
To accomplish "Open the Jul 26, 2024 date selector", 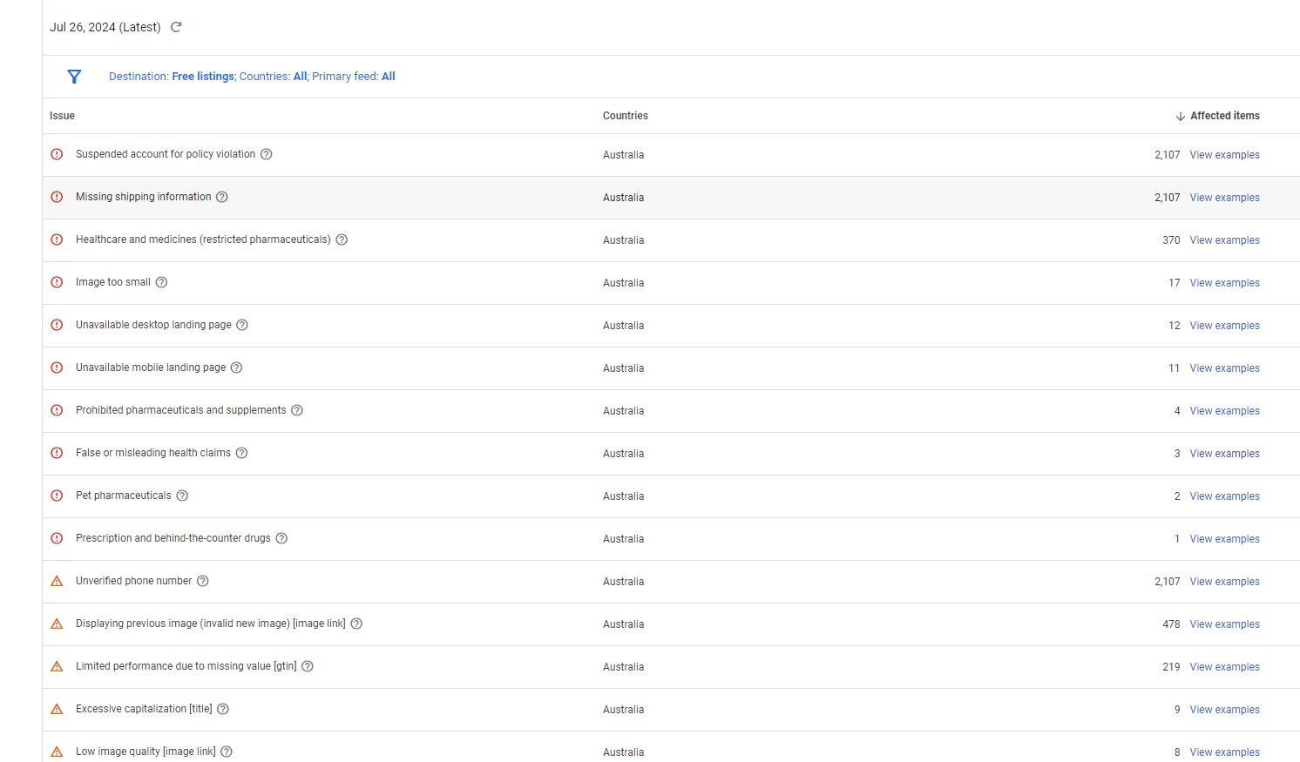I will (x=105, y=27).
